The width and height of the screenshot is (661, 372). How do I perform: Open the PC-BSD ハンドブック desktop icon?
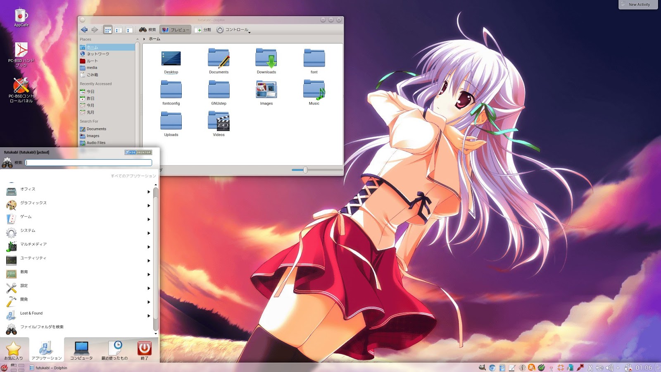tap(21, 55)
